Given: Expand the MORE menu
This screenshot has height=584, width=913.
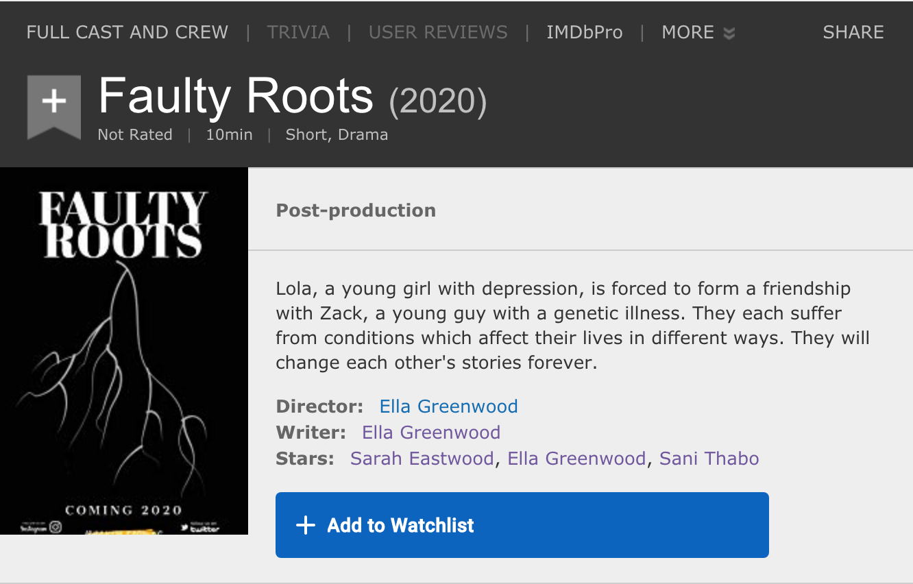Looking at the screenshot, I should coord(698,32).
